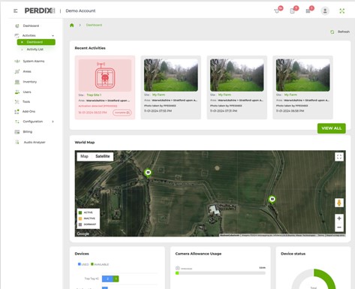Switch the world map to Satellite view
The image size is (355, 289).
point(103,156)
